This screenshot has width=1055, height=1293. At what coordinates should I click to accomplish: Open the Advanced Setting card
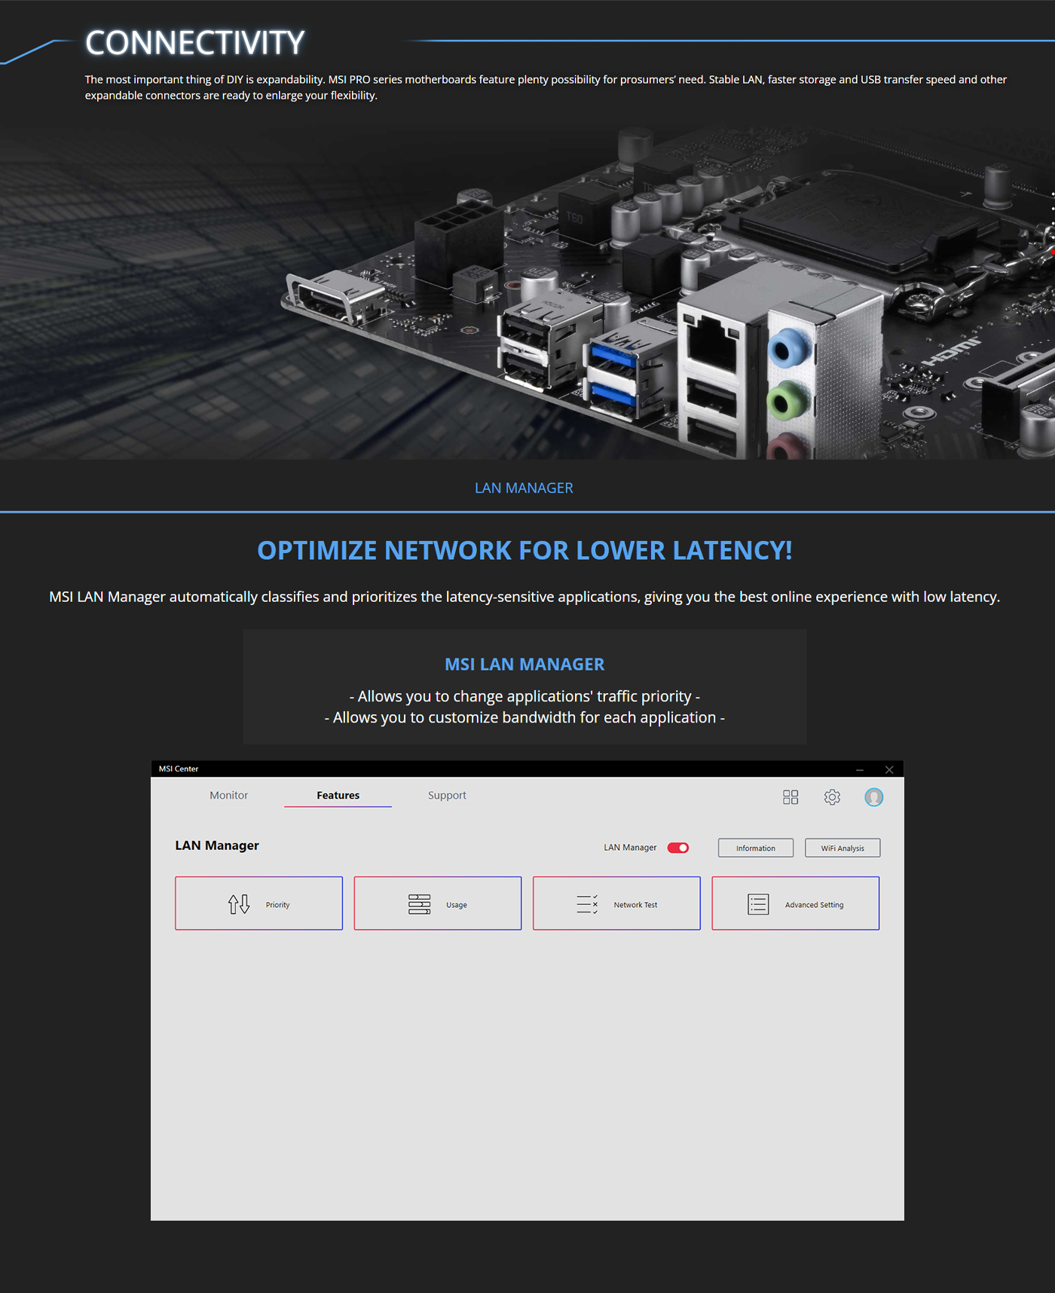[x=796, y=903]
